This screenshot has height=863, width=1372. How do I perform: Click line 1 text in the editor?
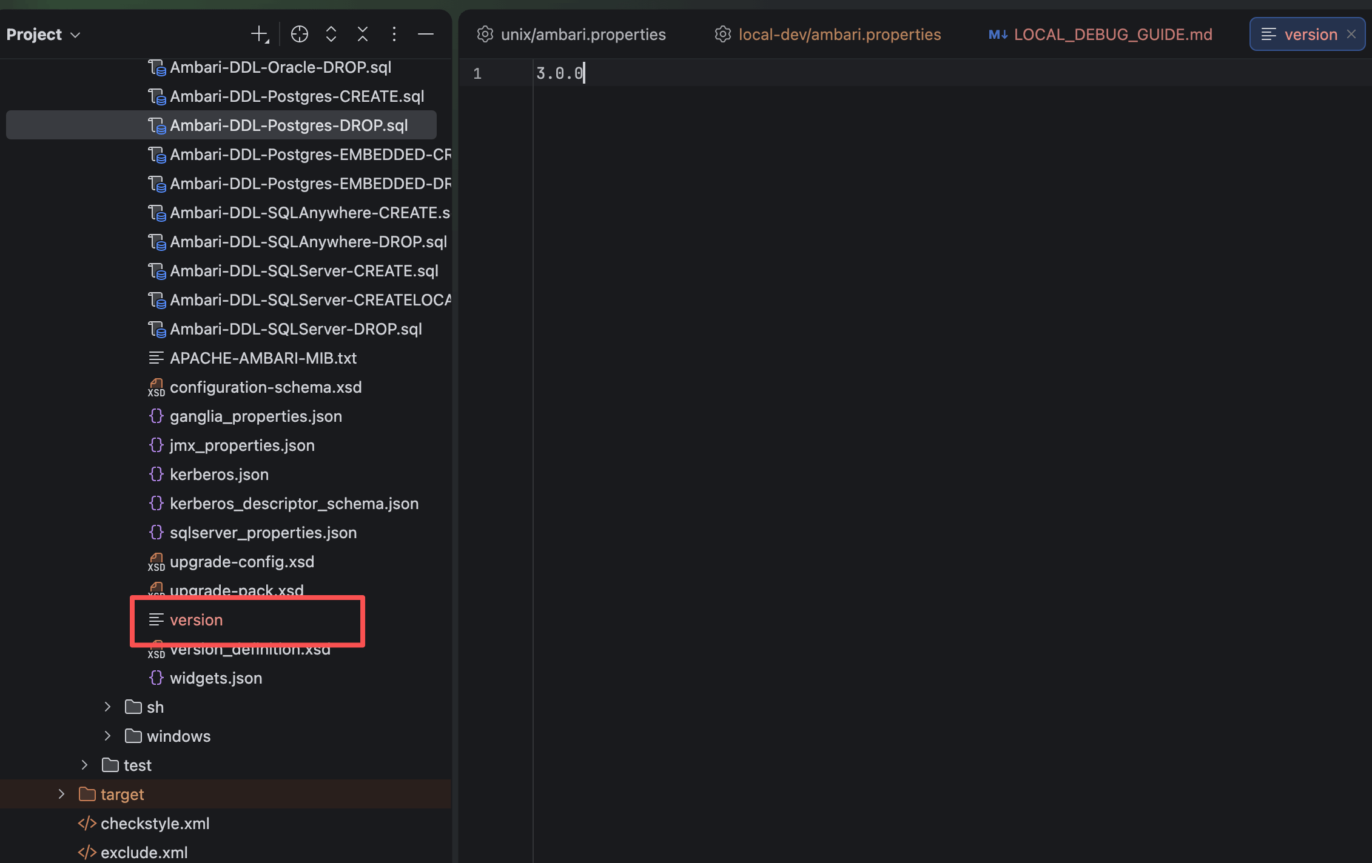click(x=559, y=74)
